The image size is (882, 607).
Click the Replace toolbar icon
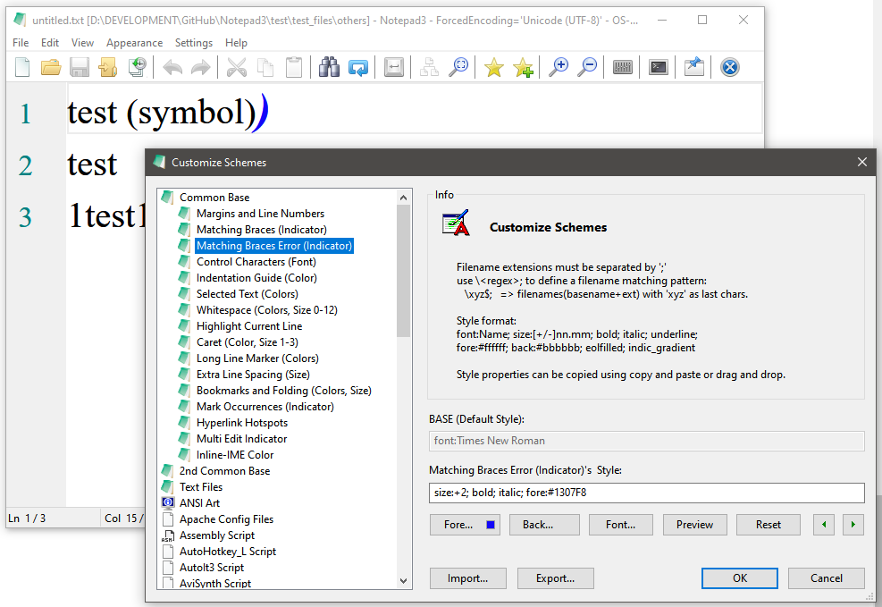pos(358,68)
